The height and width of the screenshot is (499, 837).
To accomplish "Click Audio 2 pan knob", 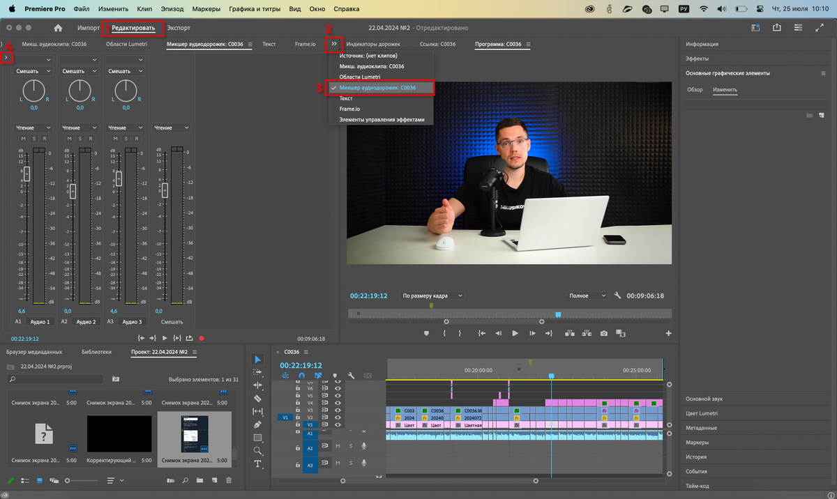I will point(80,90).
